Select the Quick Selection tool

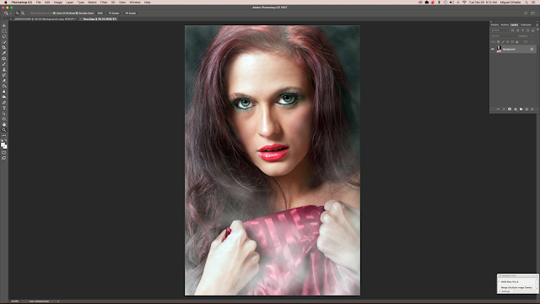coord(4,42)
